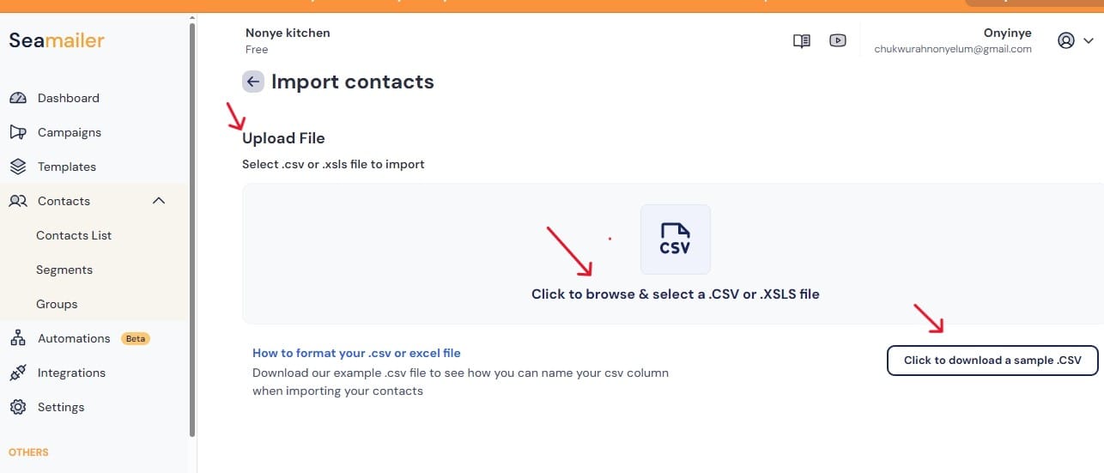Collapse the Contacts menu chevron
Image resolution: width=1104 pixels, height=473 pixels.
coord(158,201)
